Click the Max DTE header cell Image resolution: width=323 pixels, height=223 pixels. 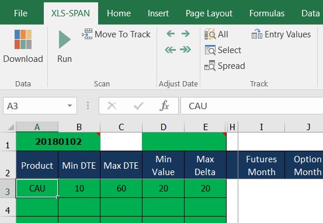coord(121,165)
